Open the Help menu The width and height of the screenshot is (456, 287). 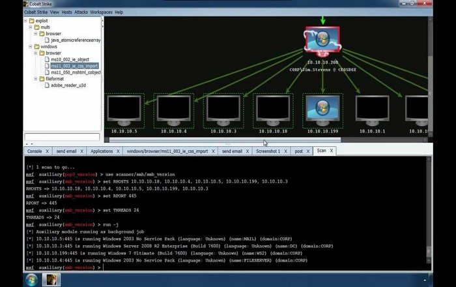point(119,12)
